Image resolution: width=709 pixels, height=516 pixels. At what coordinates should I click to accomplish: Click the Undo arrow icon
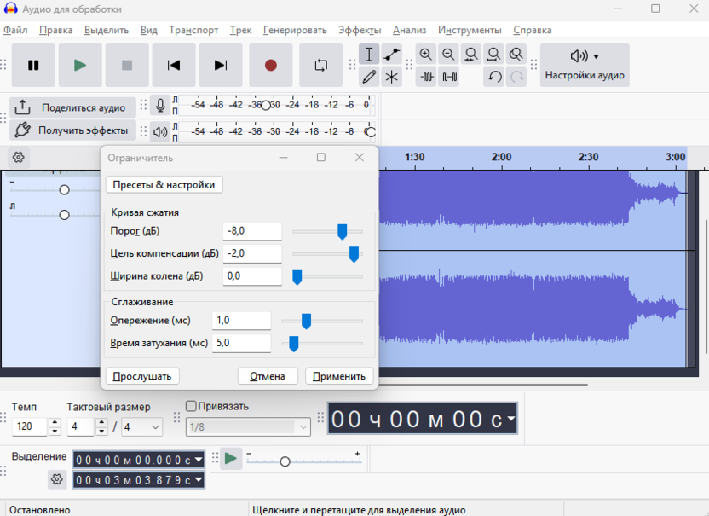tap(494, 78)
